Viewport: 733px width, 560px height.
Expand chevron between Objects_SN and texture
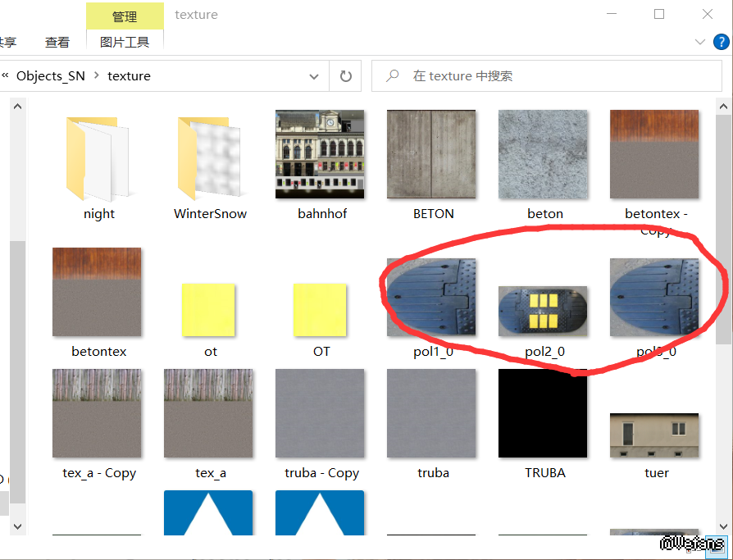[97, 75]
